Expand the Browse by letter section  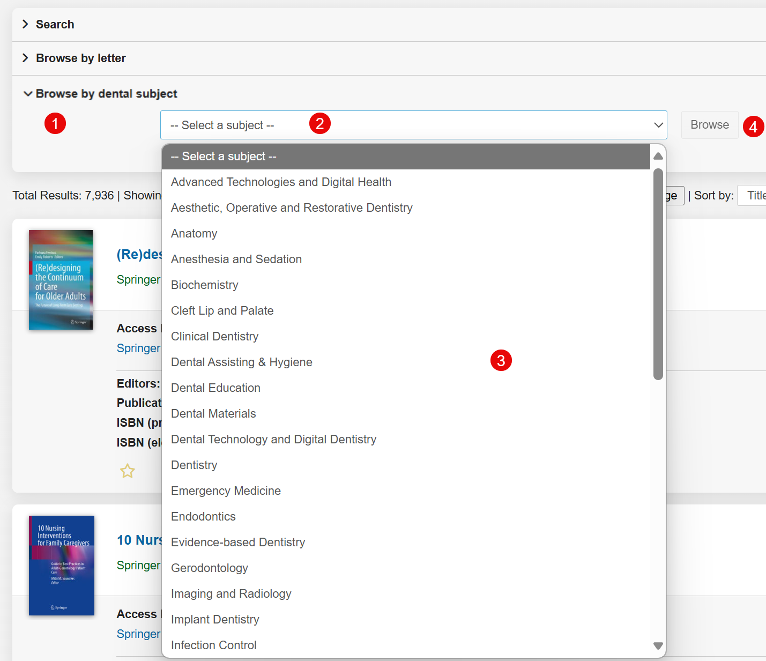[x=80, y=58]
